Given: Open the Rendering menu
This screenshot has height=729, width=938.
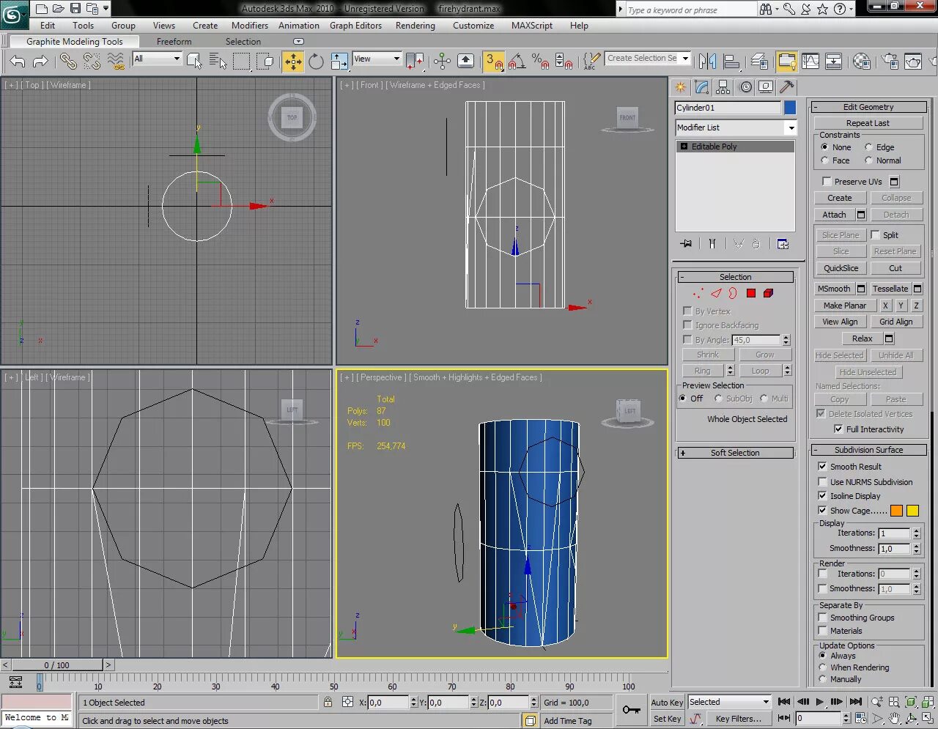Looking at the screenshot, I should click(x=415, y=25).
